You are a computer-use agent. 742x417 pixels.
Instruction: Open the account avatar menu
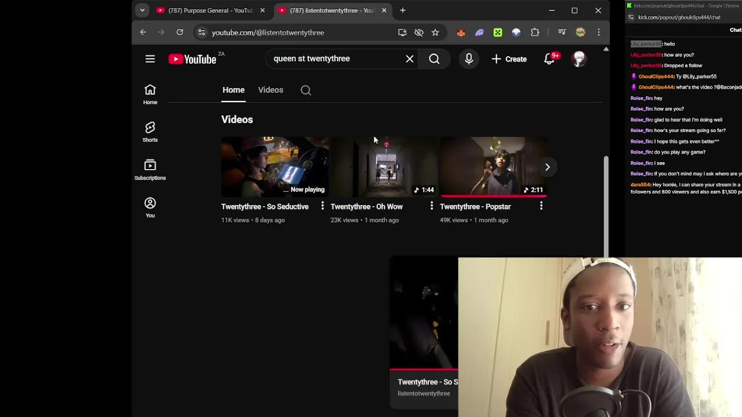(579, 58)
